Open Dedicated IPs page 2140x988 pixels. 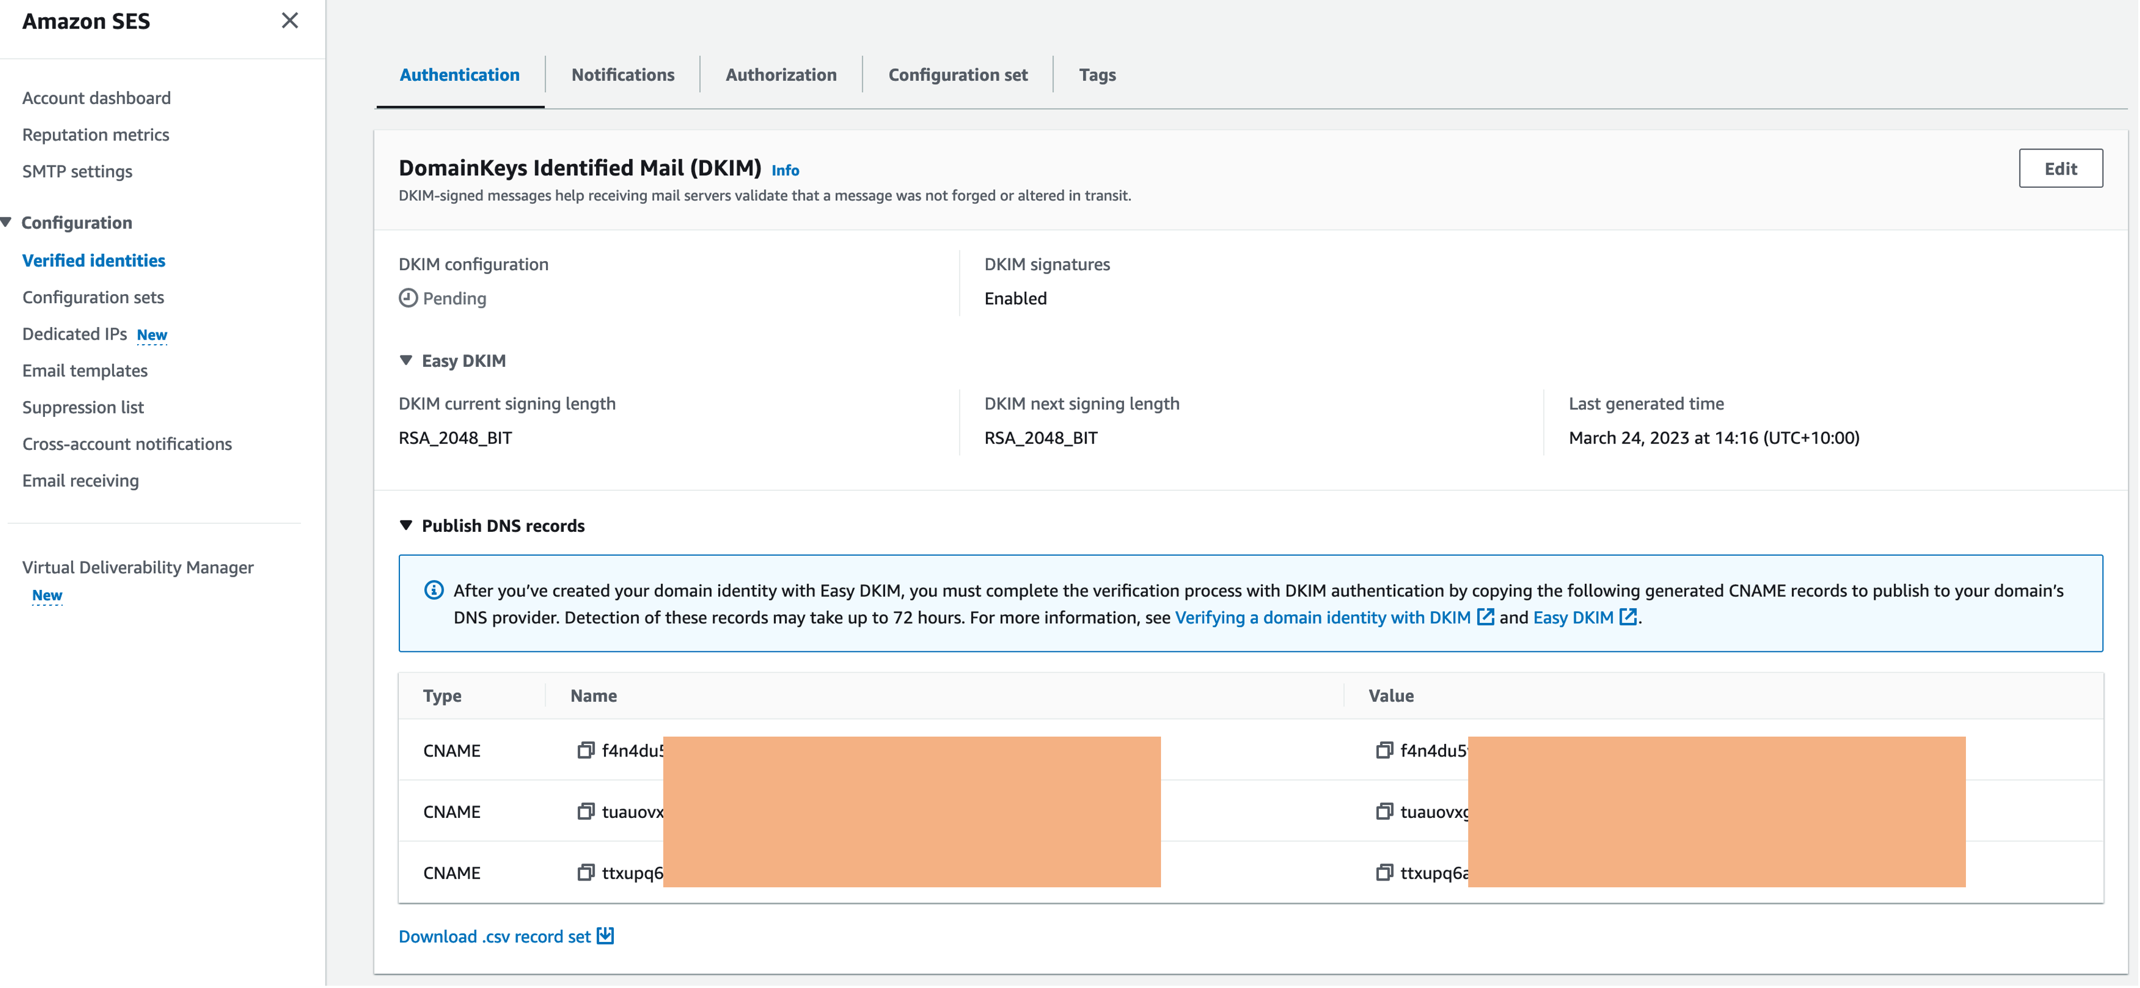(x=75, y=334)
